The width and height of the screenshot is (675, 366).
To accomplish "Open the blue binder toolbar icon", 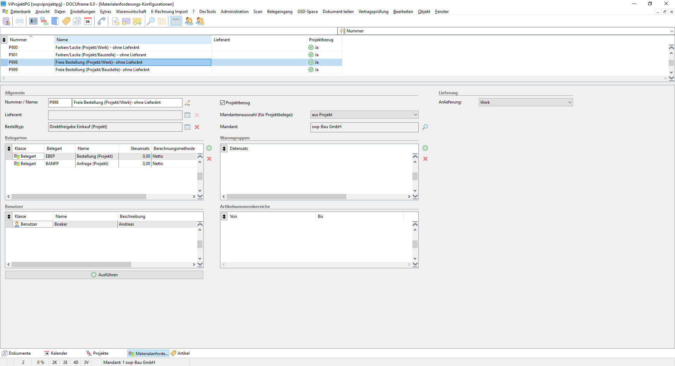I will [55, 21].
